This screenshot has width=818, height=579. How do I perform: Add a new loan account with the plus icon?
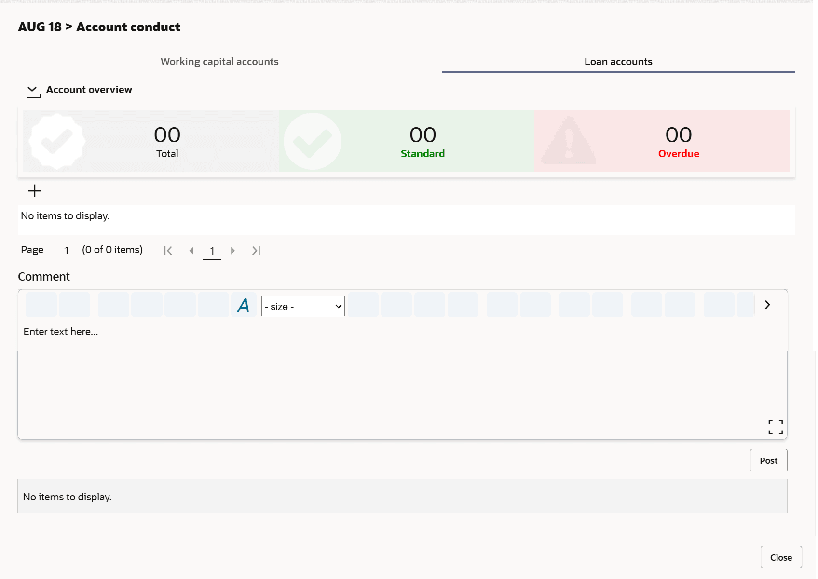[35, 191]
